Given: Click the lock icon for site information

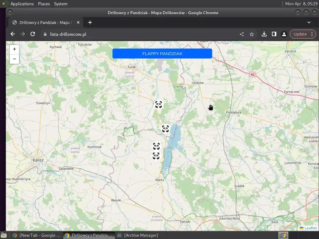Looking at the screenshot, I should (45, 34).
